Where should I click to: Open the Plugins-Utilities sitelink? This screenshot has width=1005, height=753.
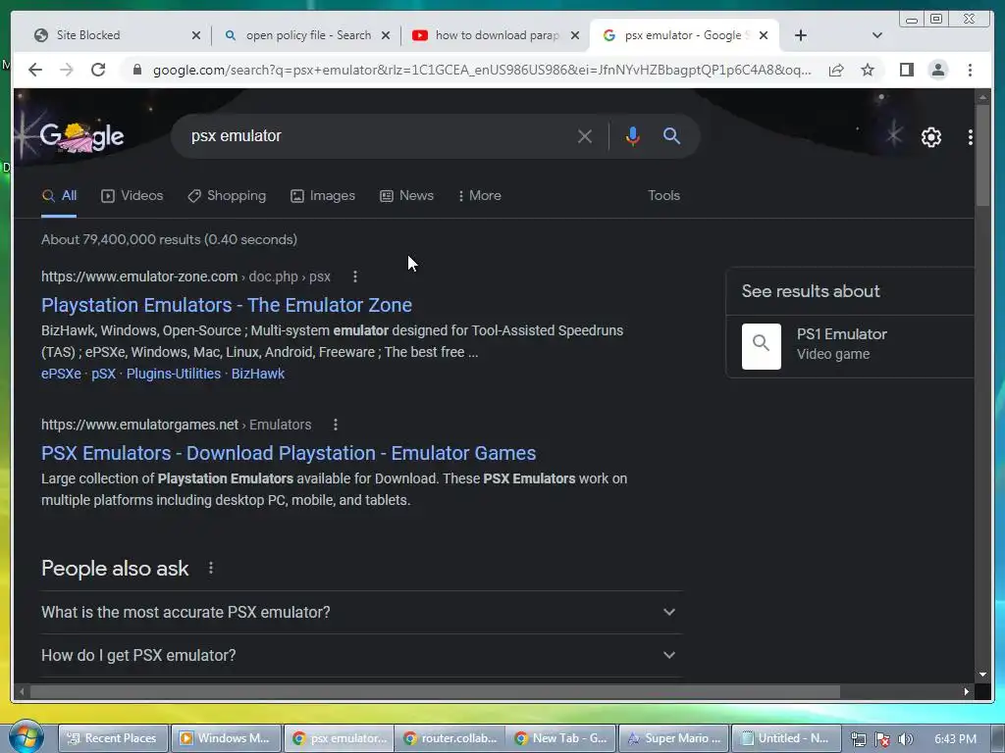(x=173, y=374)
